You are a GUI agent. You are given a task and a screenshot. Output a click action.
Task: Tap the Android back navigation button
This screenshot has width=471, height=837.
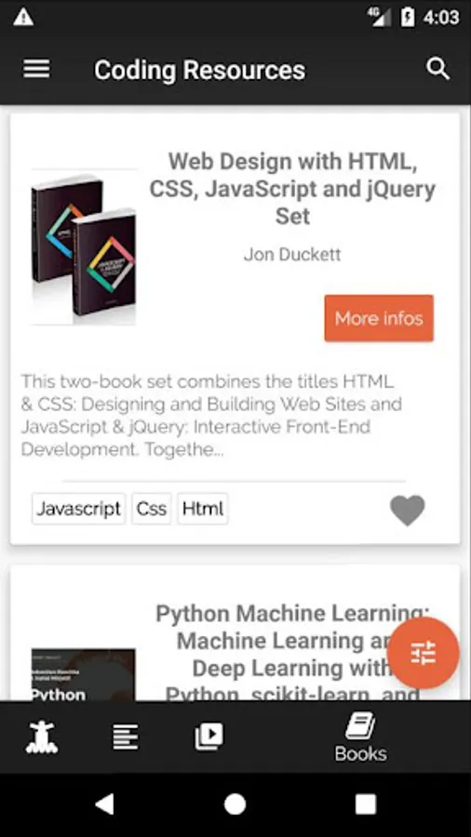tap(104, 804)
